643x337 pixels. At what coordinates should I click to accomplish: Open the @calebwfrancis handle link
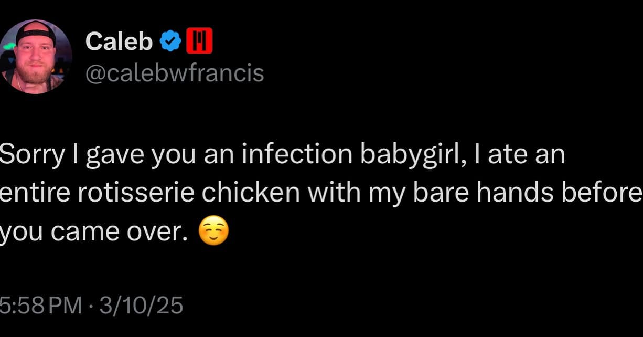[174, 72]
